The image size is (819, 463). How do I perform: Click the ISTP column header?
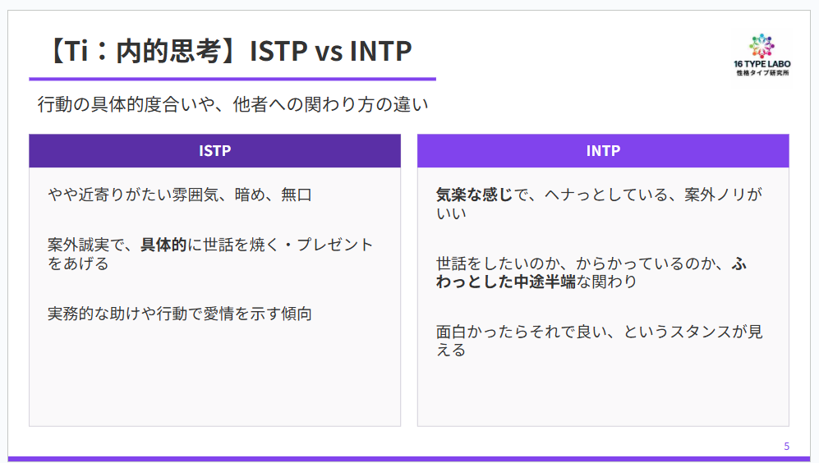(215, 151)
